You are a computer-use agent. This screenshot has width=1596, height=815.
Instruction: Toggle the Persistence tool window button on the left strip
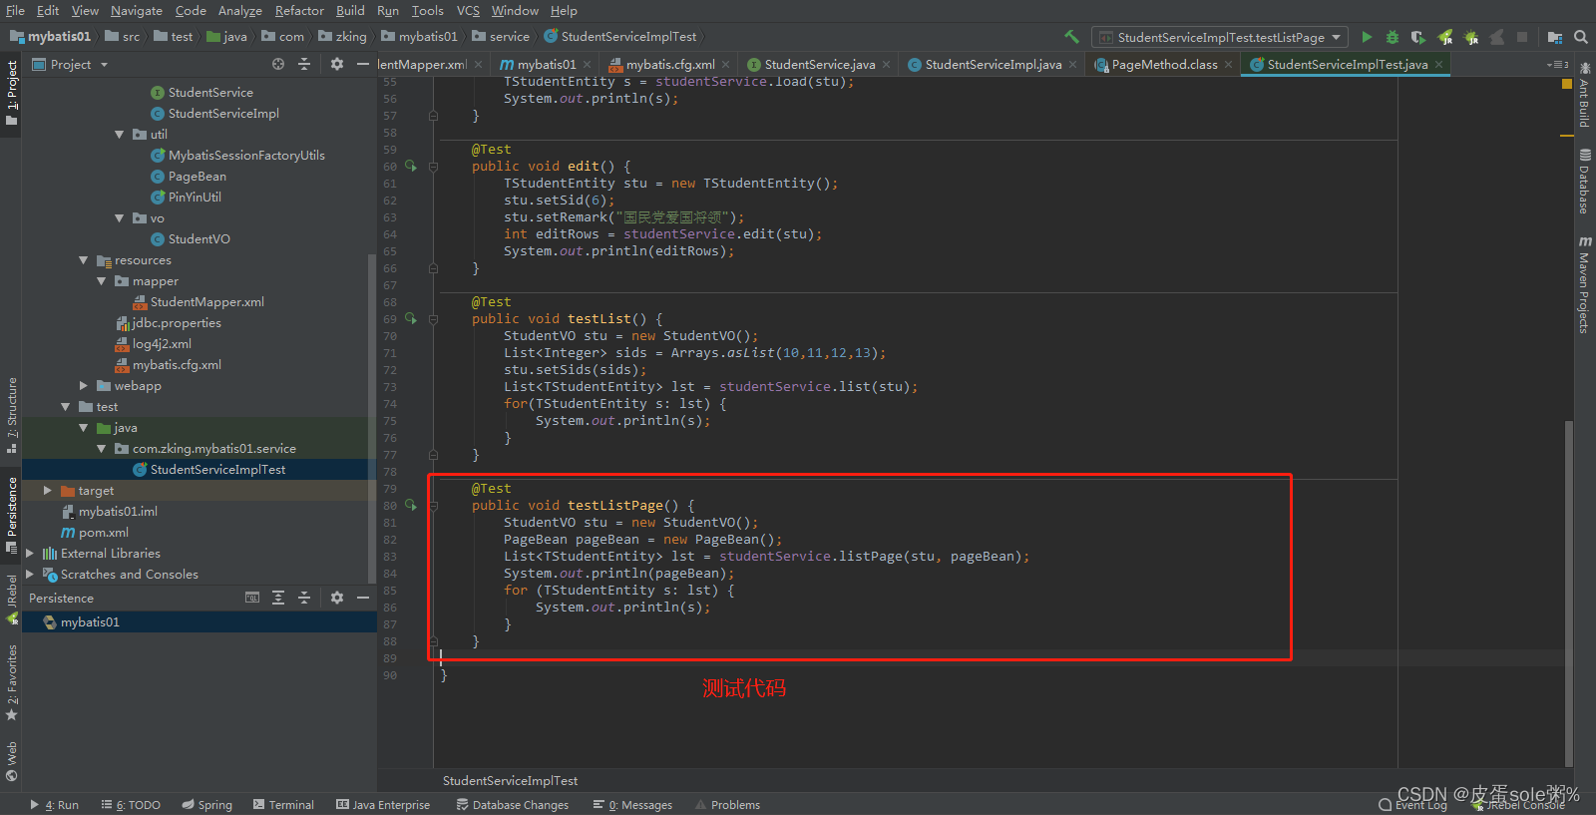coord(11,515)
